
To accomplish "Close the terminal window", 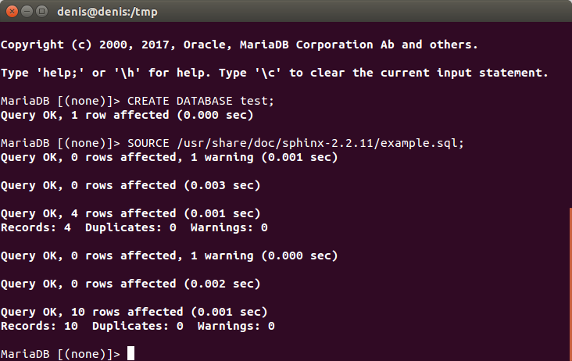I will 12,12.
